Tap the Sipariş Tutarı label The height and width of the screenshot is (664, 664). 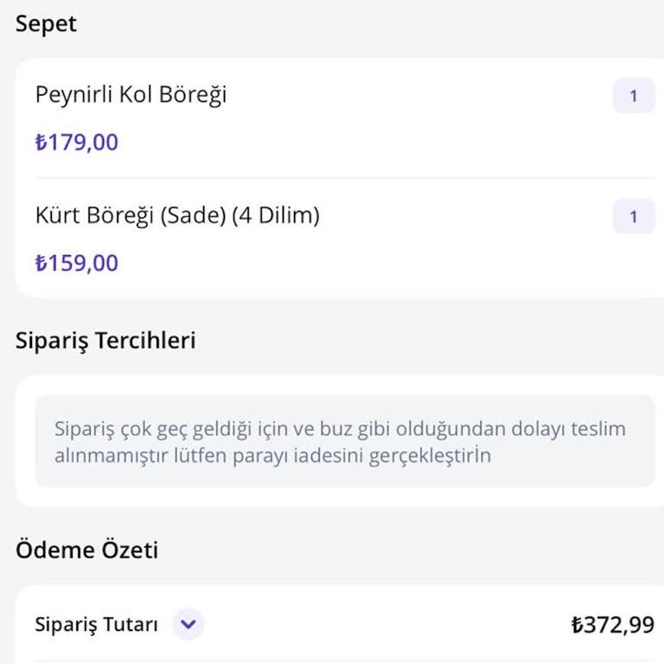[x=96, y=624]
